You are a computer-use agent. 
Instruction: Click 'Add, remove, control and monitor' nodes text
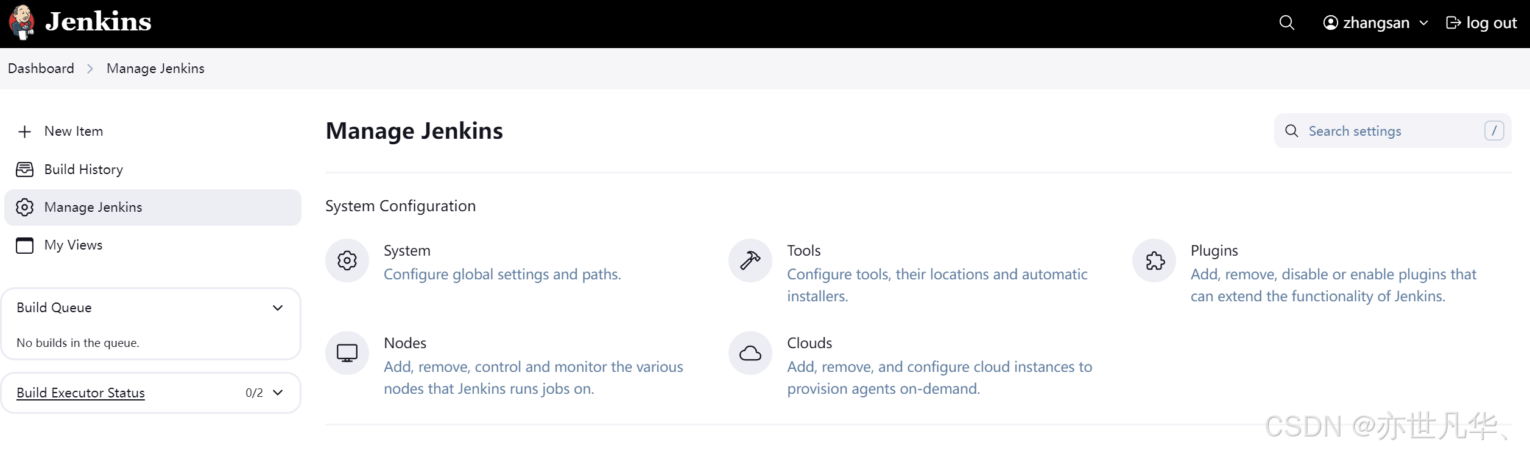(x=534, y=378)
